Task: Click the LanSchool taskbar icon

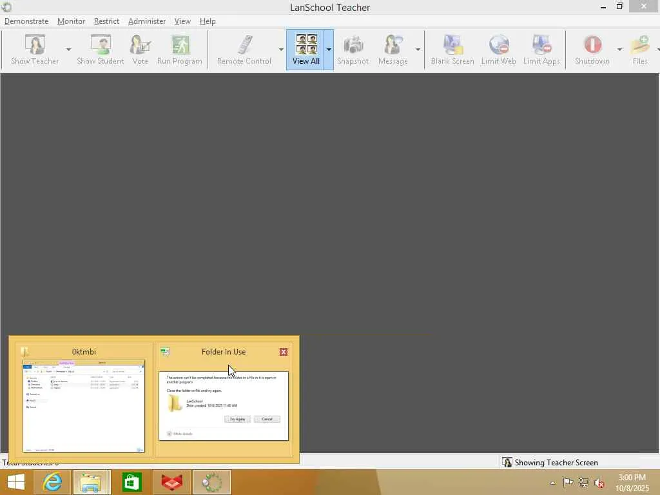Action: 211,482
